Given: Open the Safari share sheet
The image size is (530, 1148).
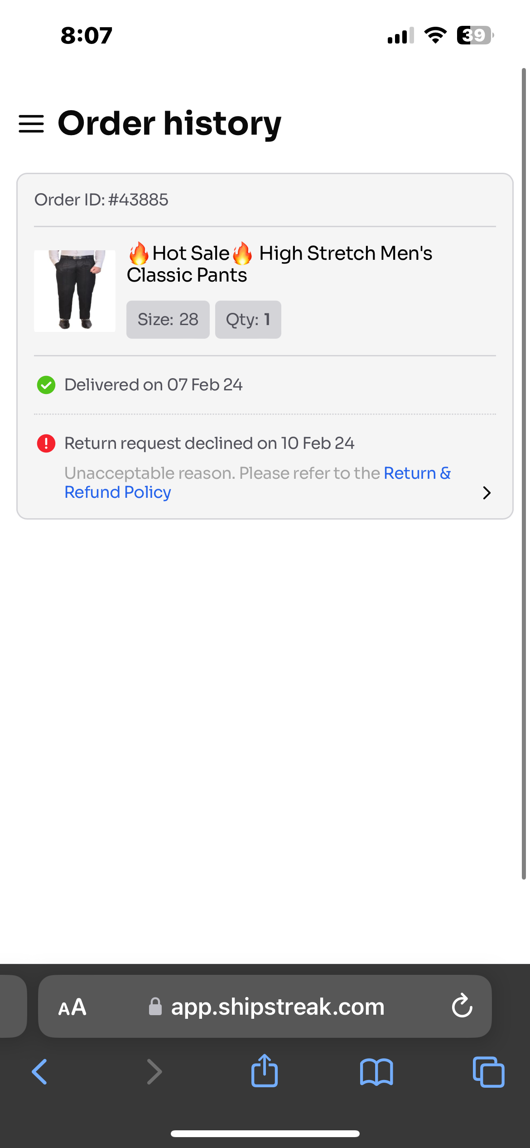Looking at the screenshot, I should point(265,1071).
